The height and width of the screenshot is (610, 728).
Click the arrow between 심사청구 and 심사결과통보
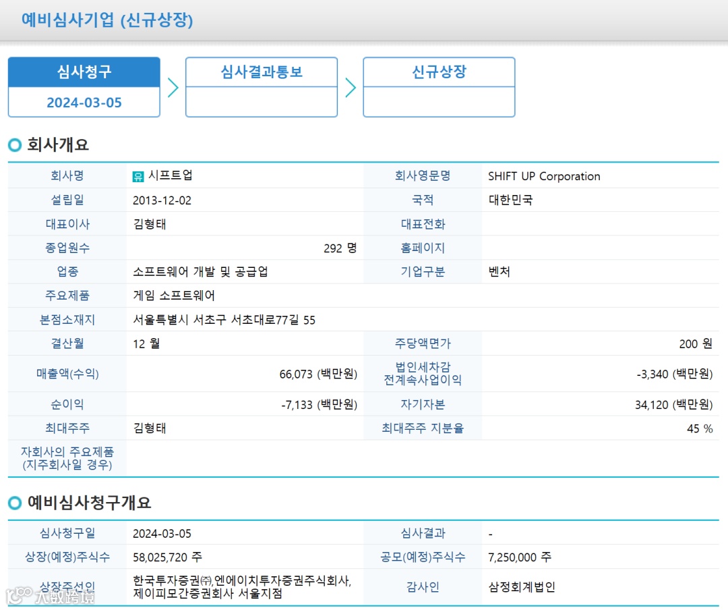coord(173,88)
